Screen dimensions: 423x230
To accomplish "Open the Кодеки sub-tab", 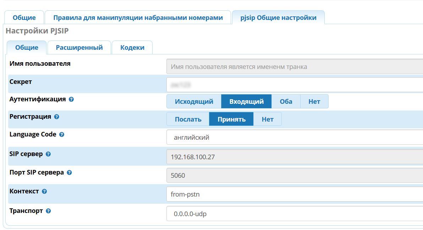I will 132,48.
